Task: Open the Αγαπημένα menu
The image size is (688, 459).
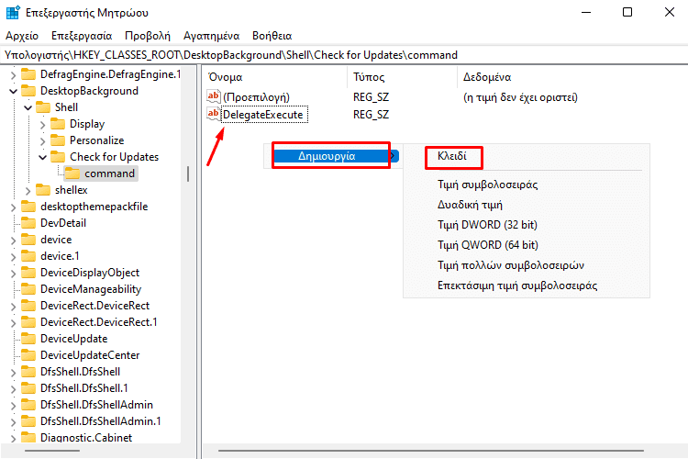Action: [212, 36]
